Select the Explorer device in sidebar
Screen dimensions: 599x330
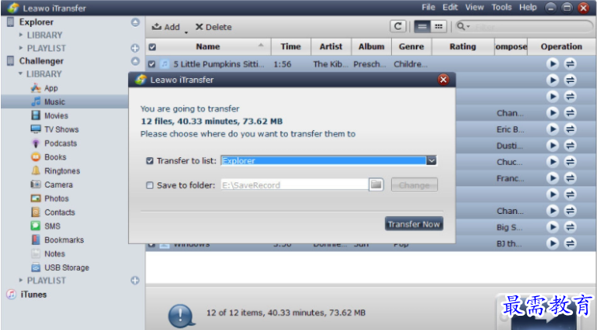pyautogui.click(x=36, y=22)
